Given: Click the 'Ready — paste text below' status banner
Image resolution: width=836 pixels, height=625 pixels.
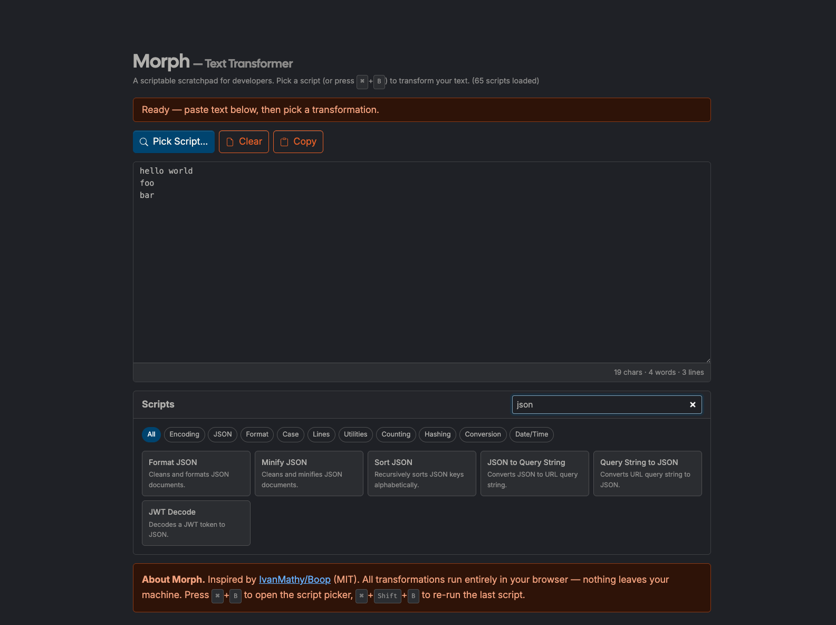Looking at the screenshot, I should point(422,110).
